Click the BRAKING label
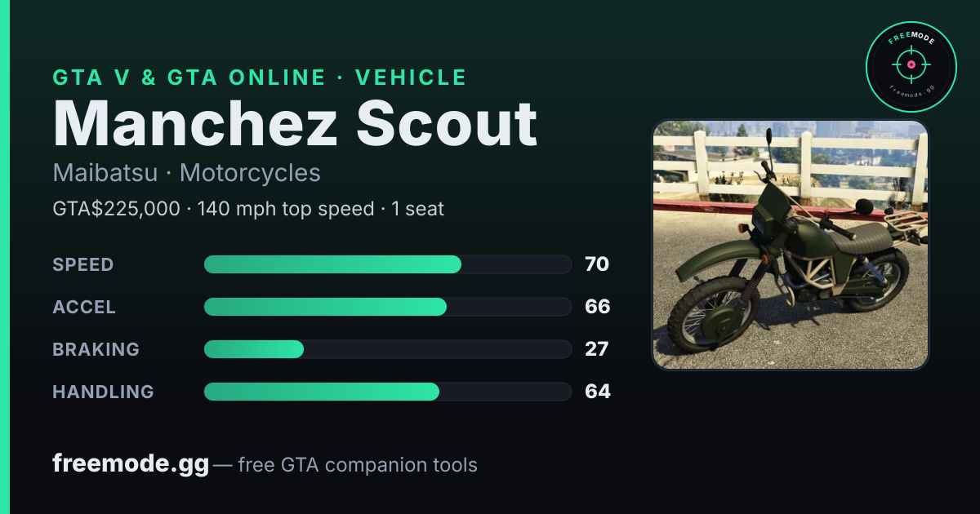This screenshot has height=514, width=980. click(96, 349)
